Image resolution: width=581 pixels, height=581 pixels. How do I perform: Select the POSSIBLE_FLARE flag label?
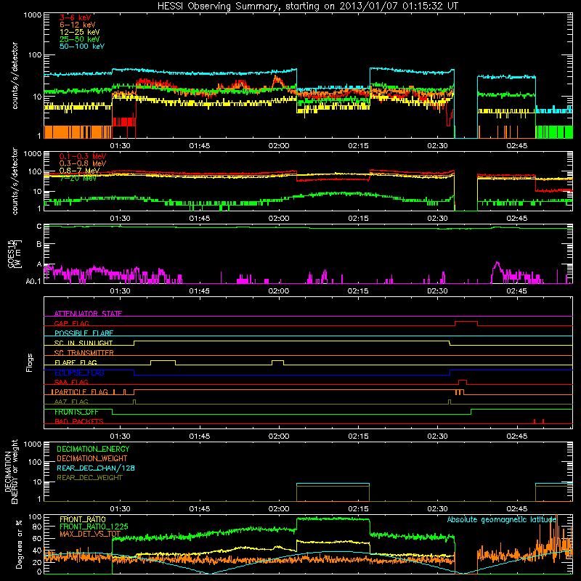(x=84, y=333)
